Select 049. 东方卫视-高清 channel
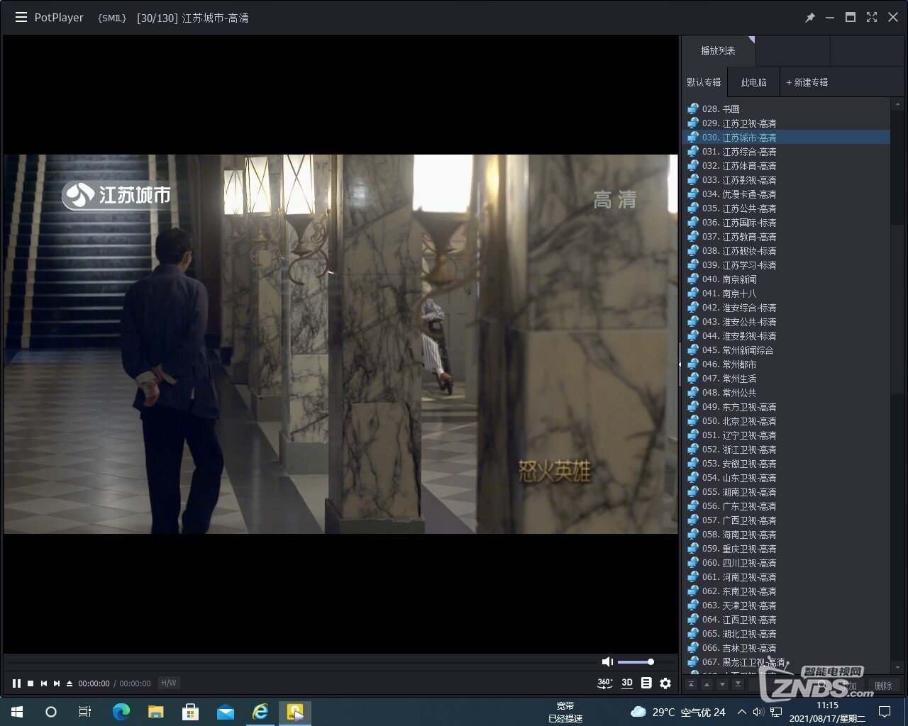Screen dimensions: 908x726 (x=786, y=407)
